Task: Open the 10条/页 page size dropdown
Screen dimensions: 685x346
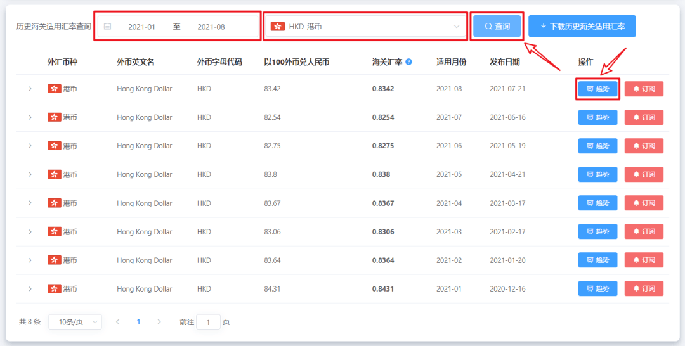Action: point(75,322)
